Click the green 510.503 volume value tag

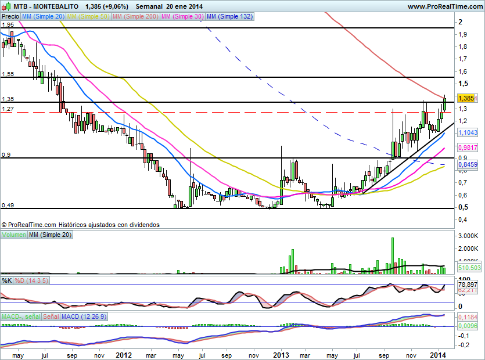[x=468, y=268]
